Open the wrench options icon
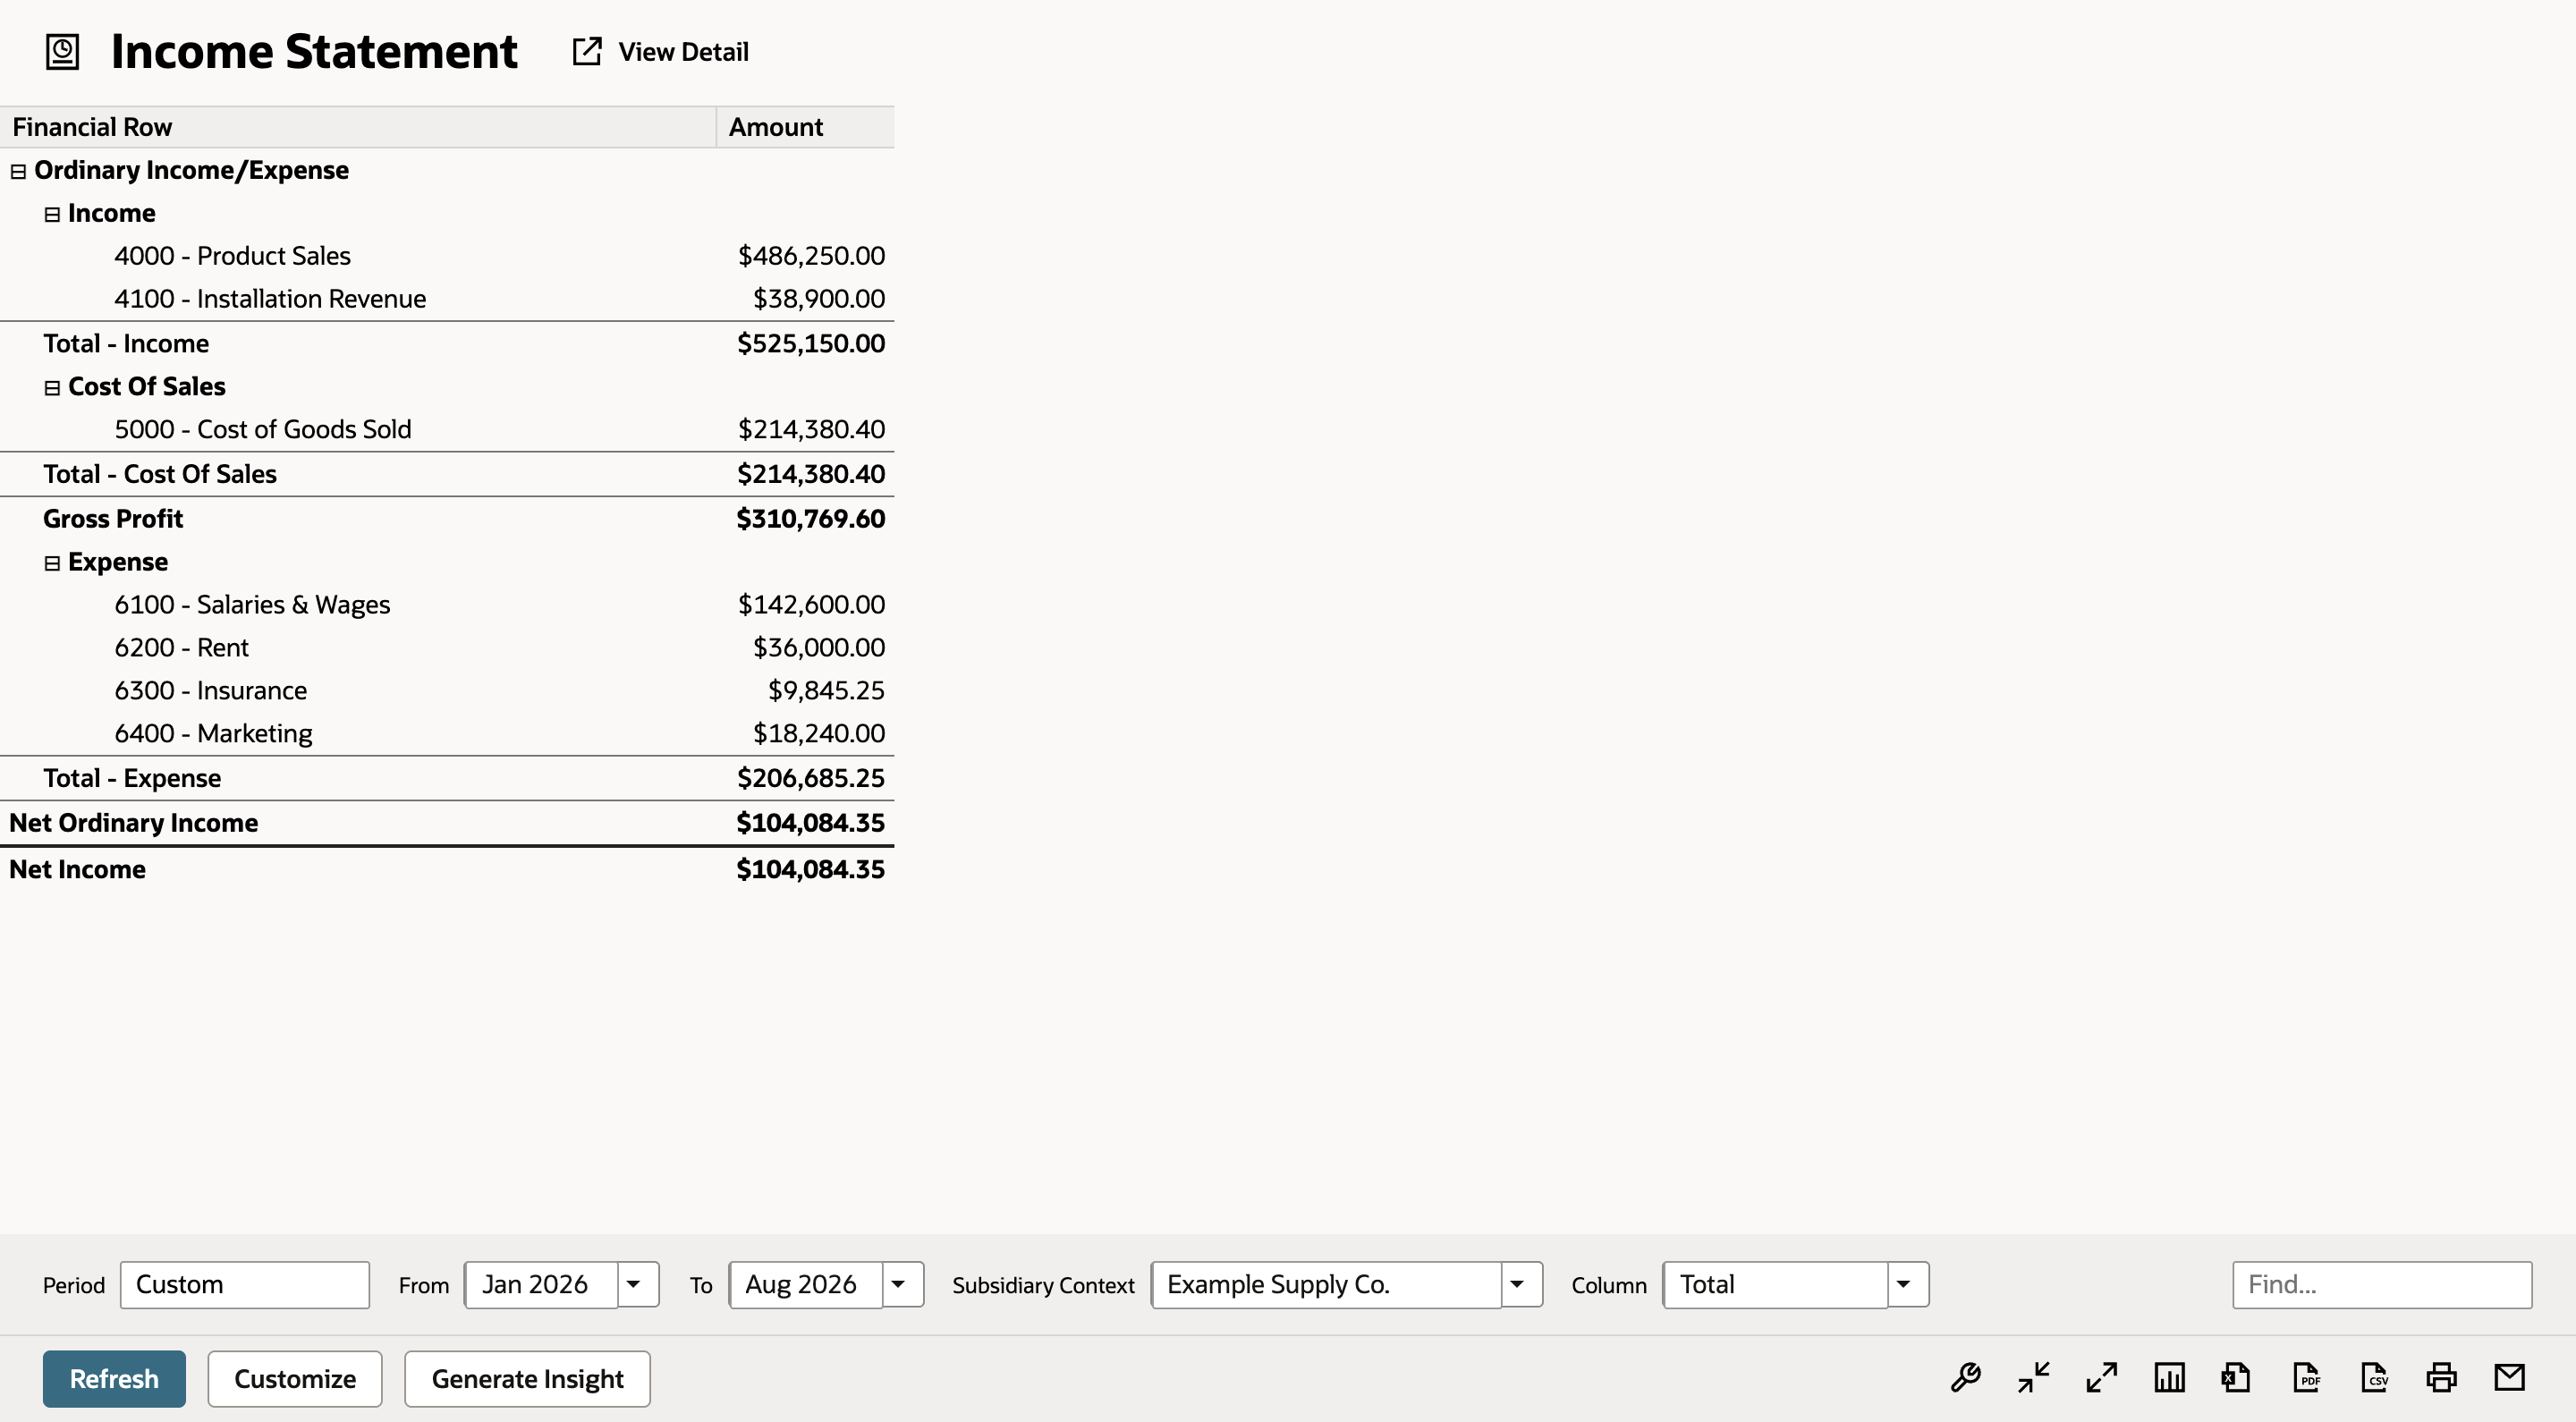Screen dimensions: 2576x1422 1965,1377
